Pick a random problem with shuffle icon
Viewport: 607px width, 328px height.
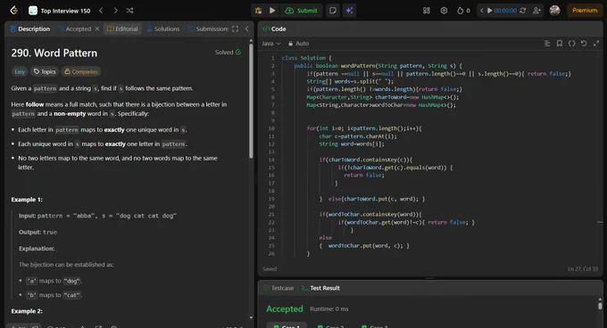(x=129, y=11)
